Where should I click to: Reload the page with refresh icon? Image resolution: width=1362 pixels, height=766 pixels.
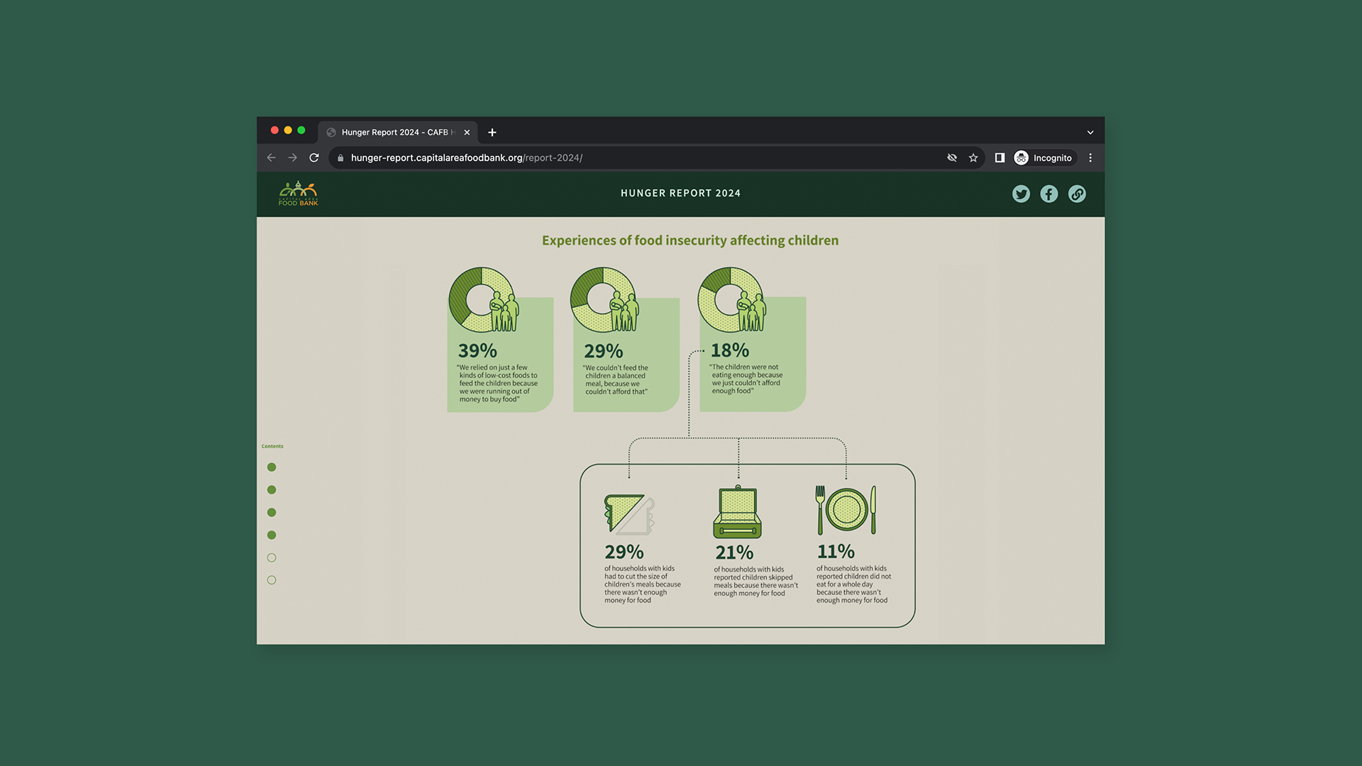[314, 157]
